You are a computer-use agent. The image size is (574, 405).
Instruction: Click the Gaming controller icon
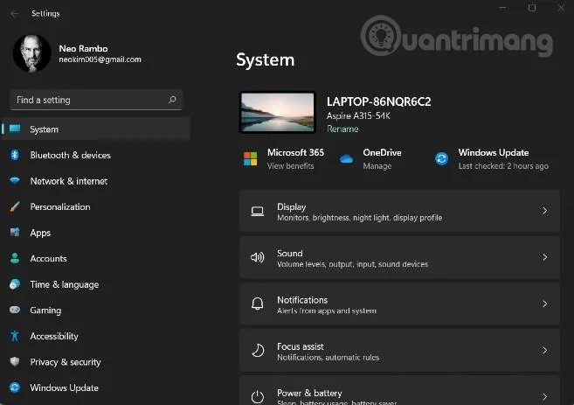point(15,310)
